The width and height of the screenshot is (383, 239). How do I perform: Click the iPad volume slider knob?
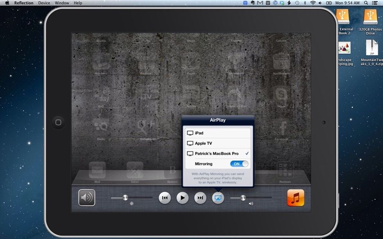tap(243, 198)
